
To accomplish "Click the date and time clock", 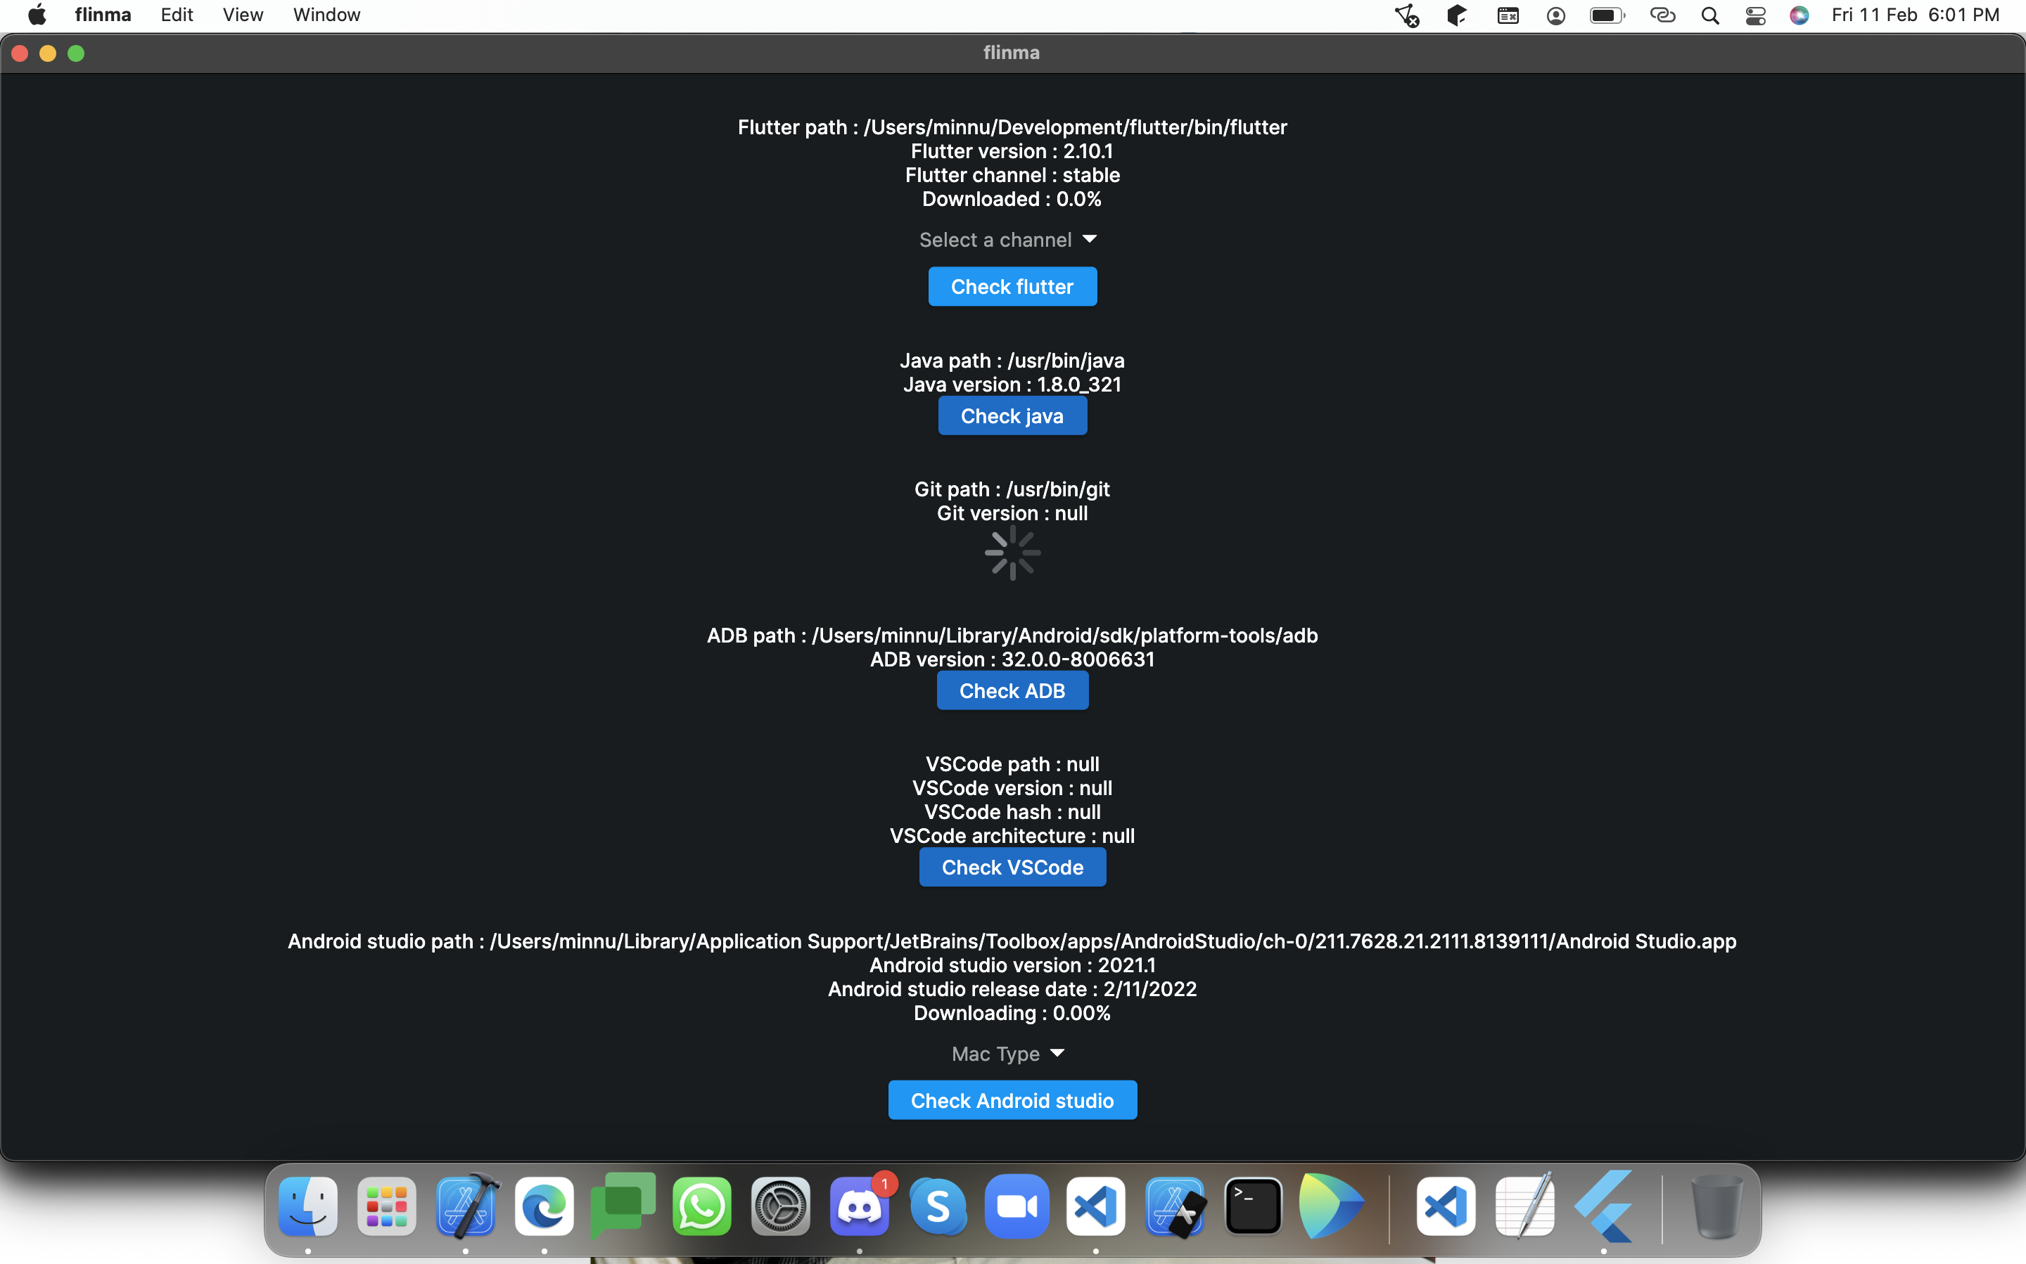I will tap(1915, 15).
